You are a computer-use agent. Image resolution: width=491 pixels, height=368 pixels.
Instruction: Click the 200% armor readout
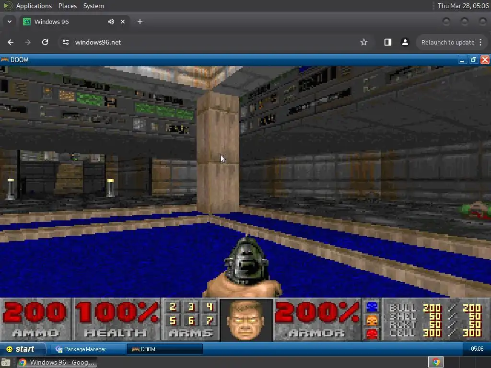pyautogui.click(x=317, y=312)
